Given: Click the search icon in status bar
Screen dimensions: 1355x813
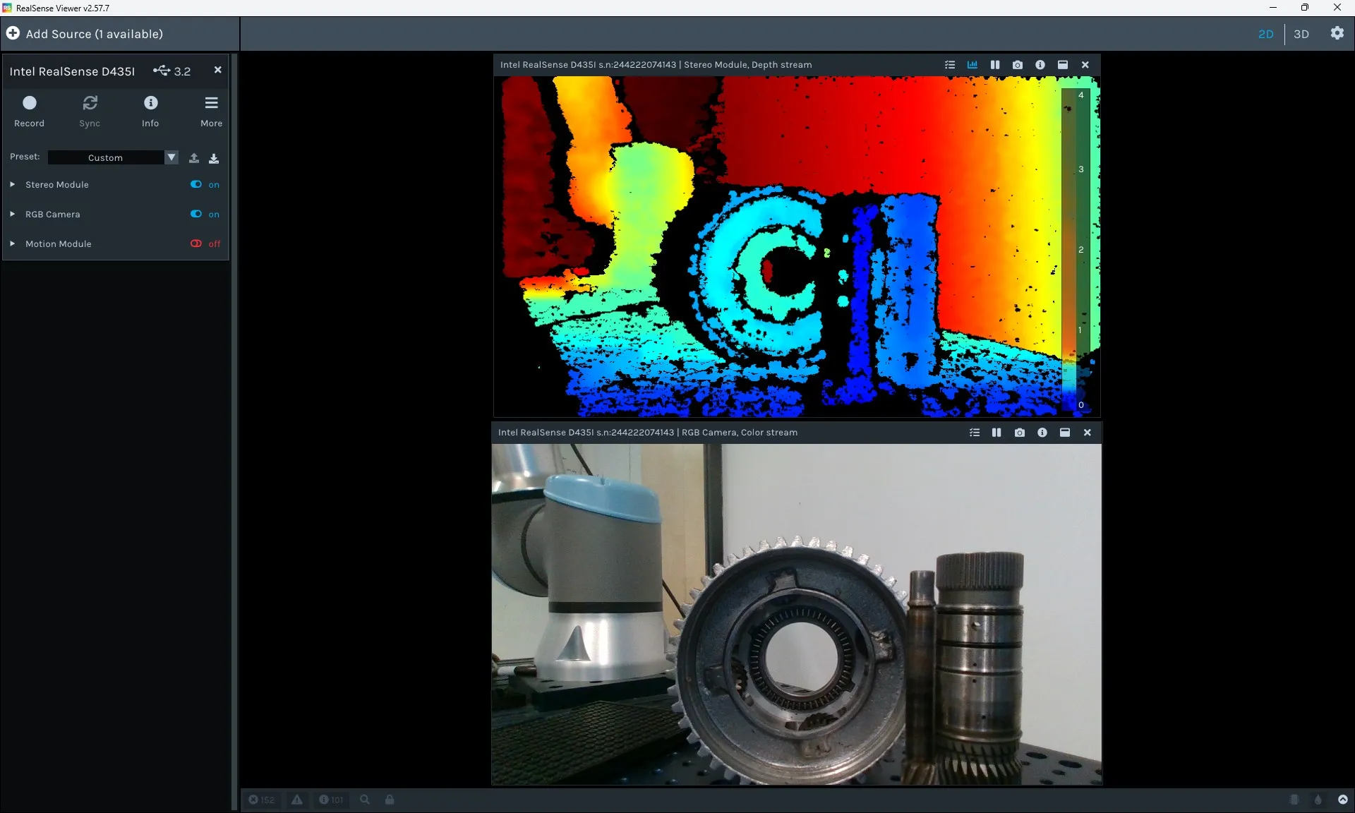Looking at the screenshot, I should click(x=365, y=800).
